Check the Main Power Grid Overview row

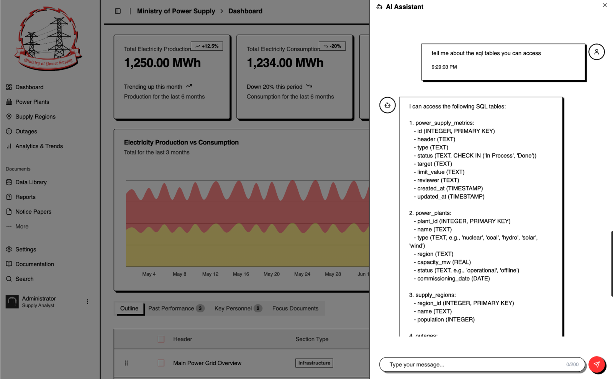coord(161,363)
